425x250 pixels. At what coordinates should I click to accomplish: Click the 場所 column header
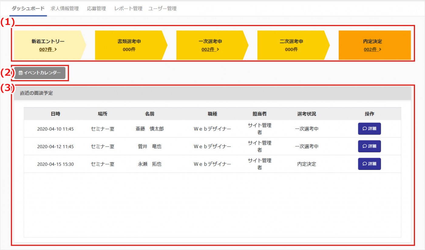click(x=102, y=114)
